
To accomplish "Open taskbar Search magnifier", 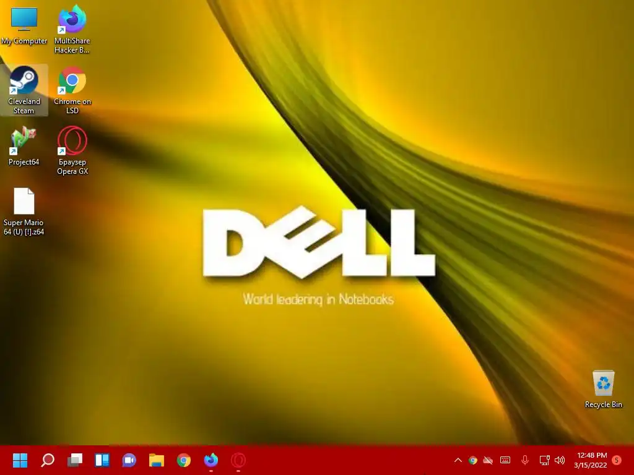I will (48, 460).
